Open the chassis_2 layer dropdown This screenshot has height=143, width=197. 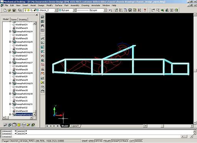[x=56, y=10]
